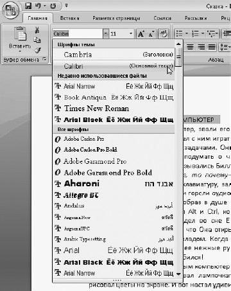Select the AngsanaUPC font
This screenshot has width=231, height=291.
114,229
